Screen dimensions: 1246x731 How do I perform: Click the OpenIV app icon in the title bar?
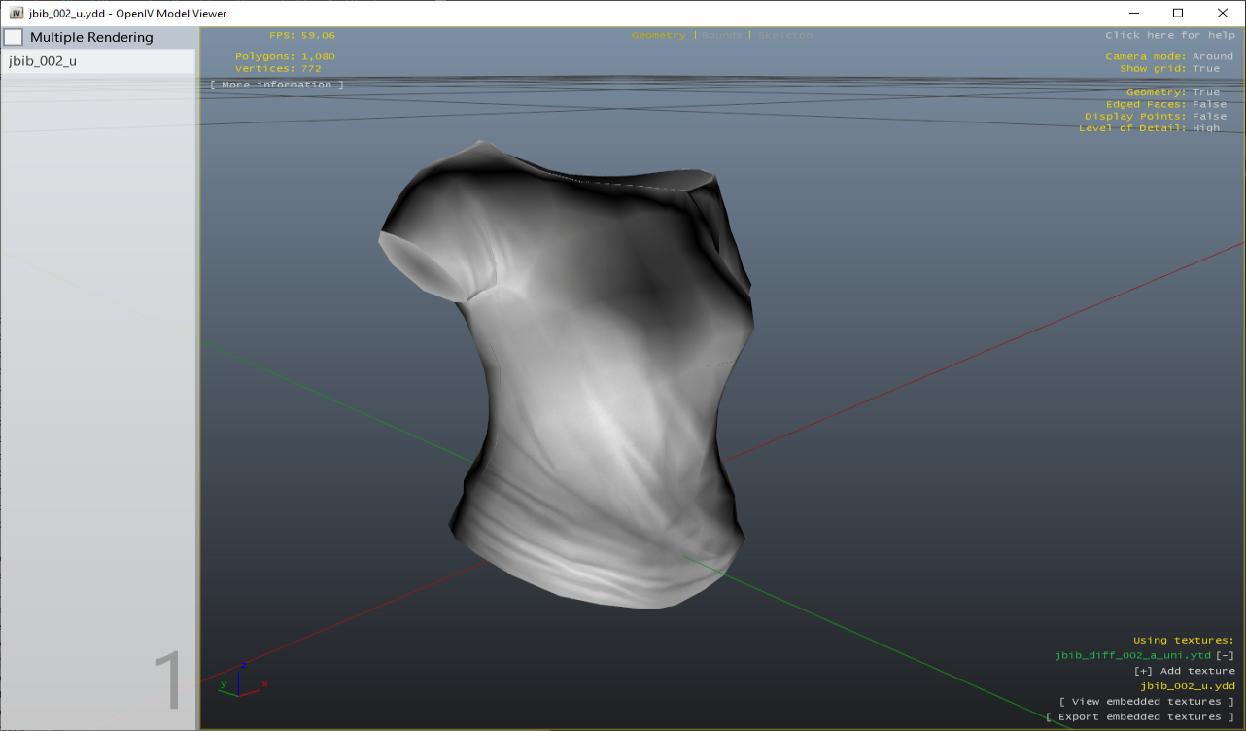pyautogui.click(x=17, y=13)
